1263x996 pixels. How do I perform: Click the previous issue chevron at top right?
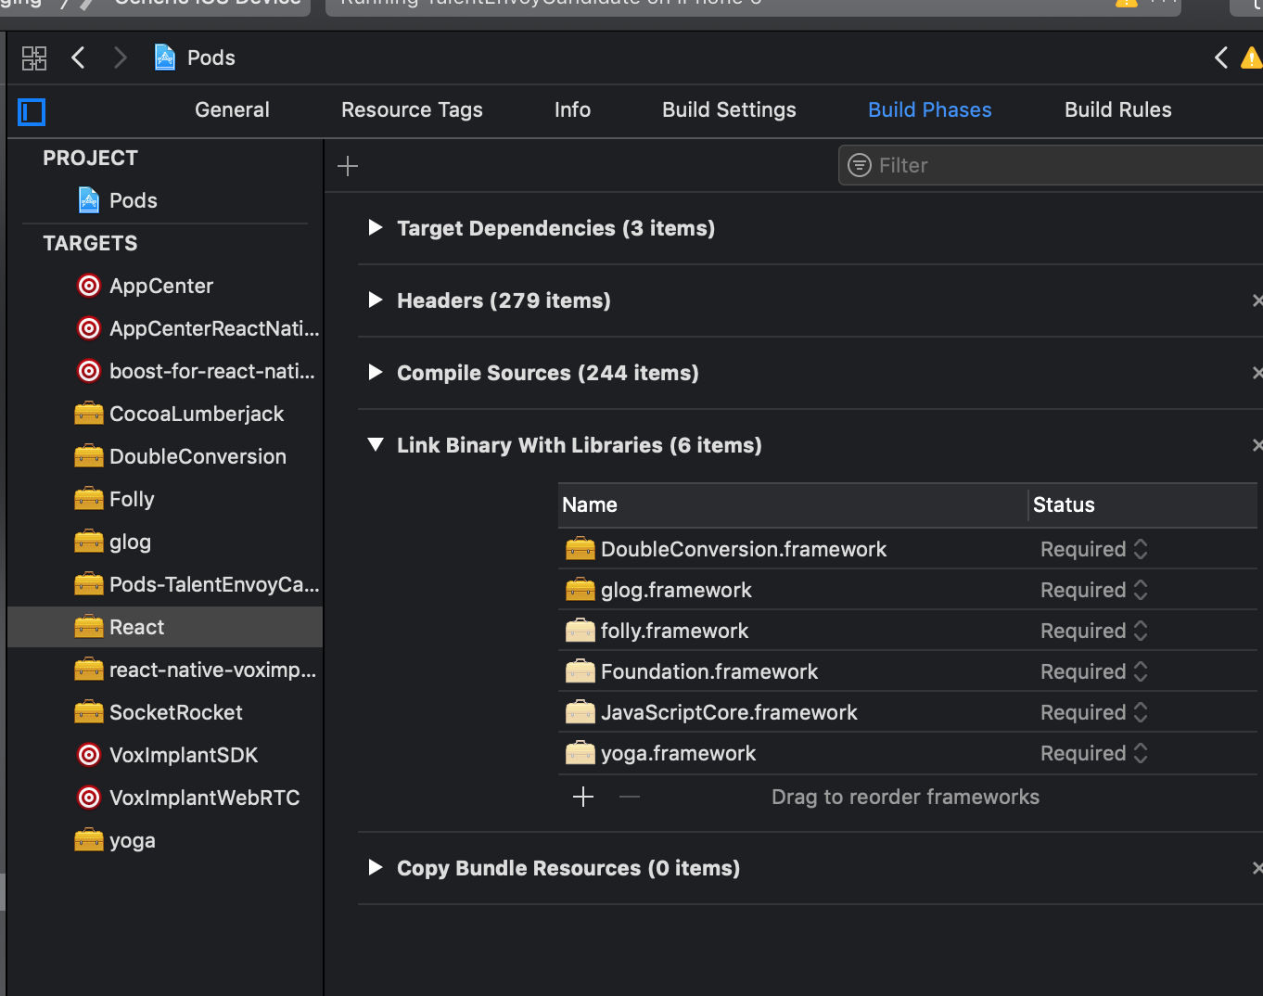tap(1221, 57)
